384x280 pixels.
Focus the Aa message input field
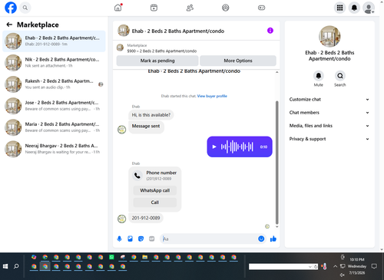point(209,239)
